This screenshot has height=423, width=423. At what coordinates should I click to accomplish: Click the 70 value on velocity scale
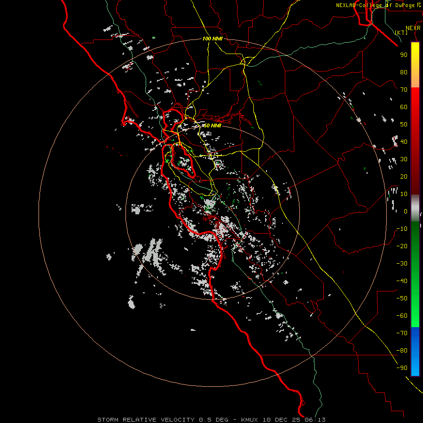404,90
